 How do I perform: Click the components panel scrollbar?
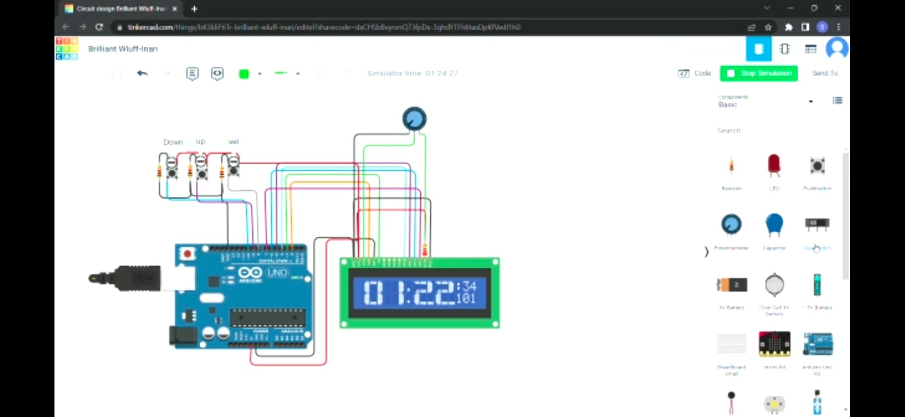point(845,216)
